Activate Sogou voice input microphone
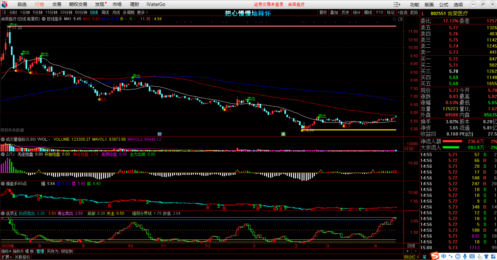Screen dimensions: 497x260 click(x=465, y=256)
